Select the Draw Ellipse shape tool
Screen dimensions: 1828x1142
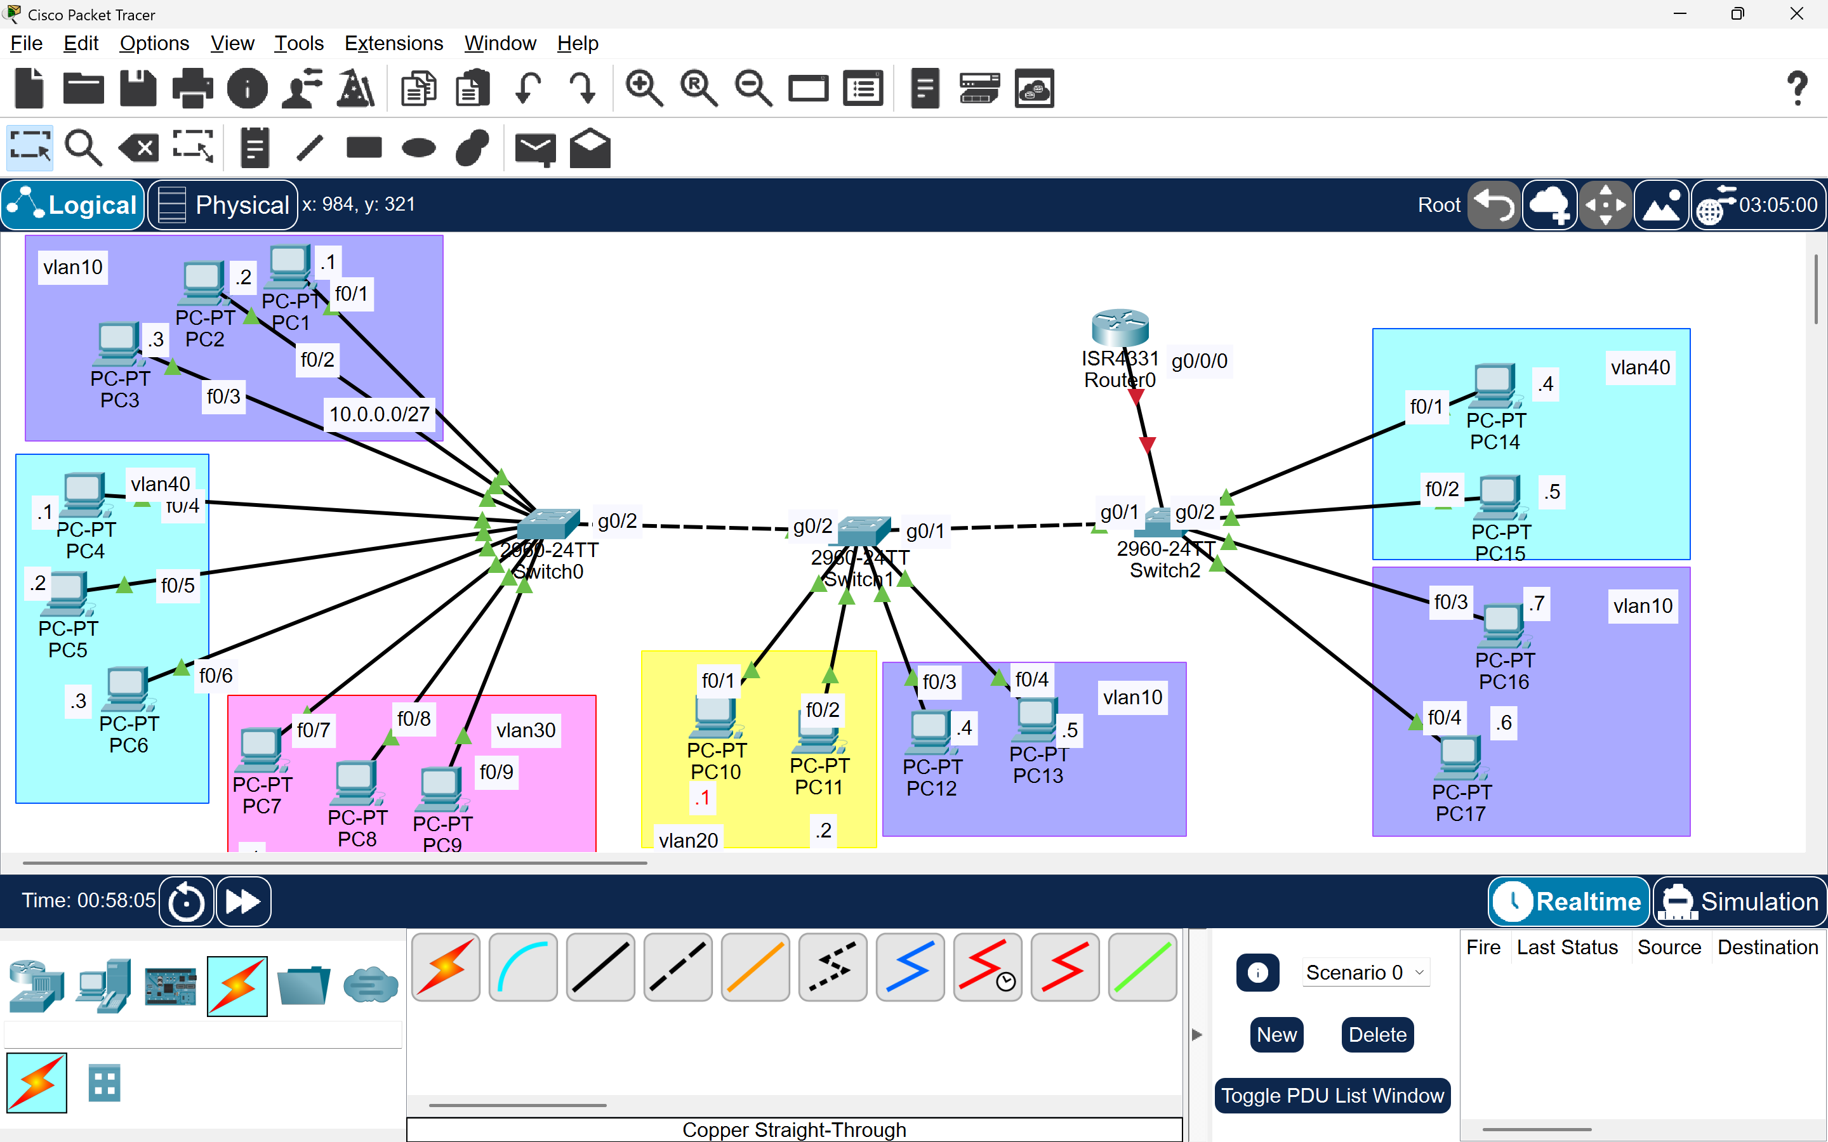tap(419, 147)
